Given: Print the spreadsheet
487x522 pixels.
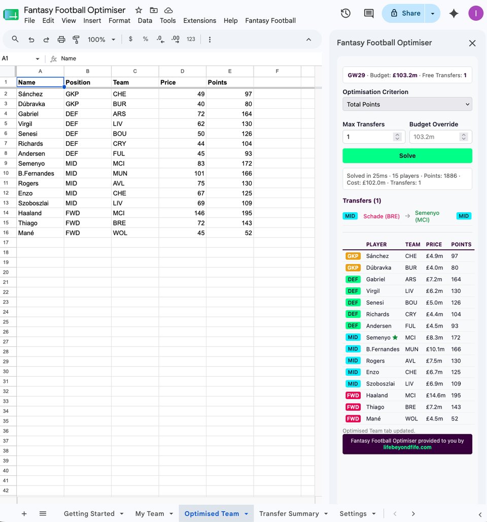Looking at the screenshot, I should pyautogui.click(x=61, y=40).
